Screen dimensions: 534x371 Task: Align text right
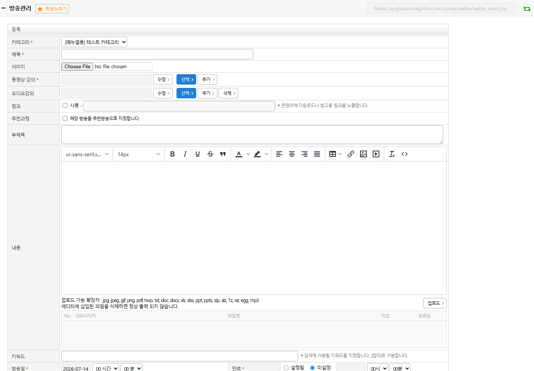click(304, 154)
